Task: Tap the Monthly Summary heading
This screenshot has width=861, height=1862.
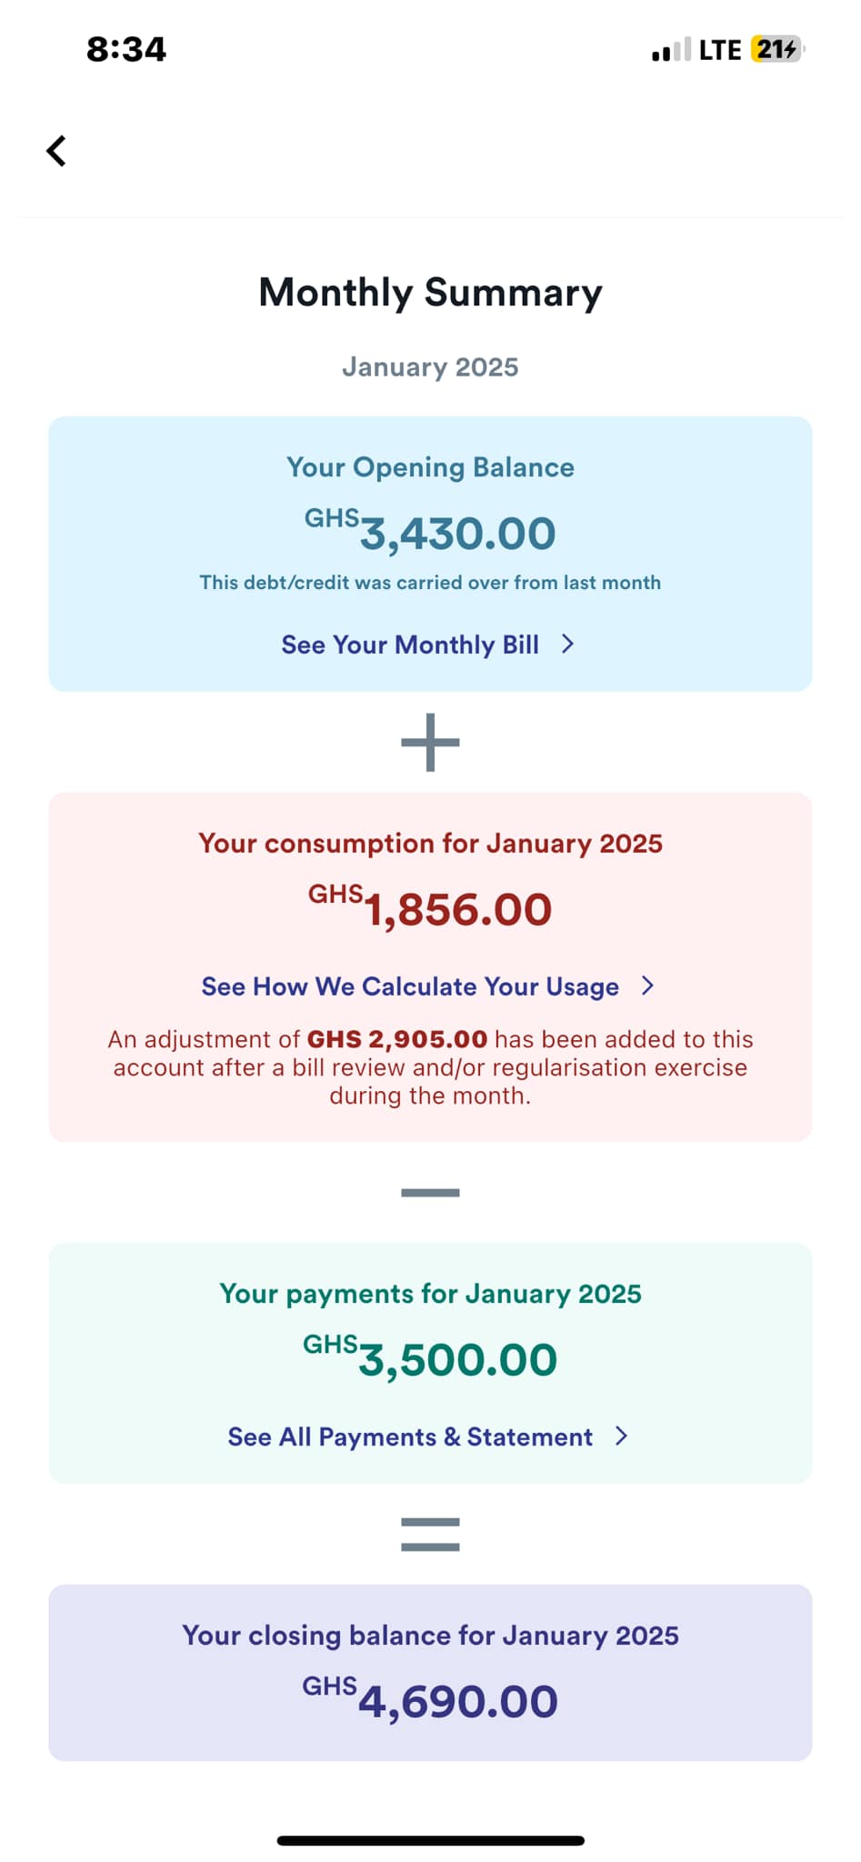Action: click(x=430, y=293)
